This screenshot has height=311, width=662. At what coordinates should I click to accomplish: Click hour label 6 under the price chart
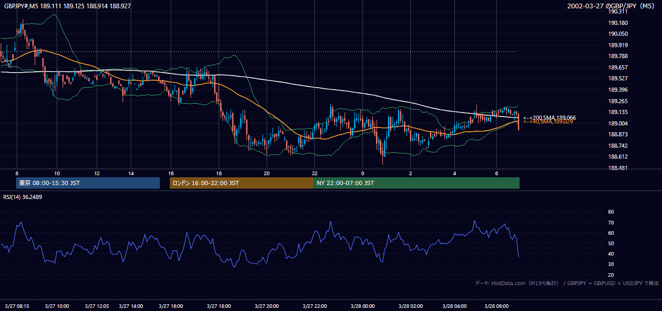tap(497, 173)
